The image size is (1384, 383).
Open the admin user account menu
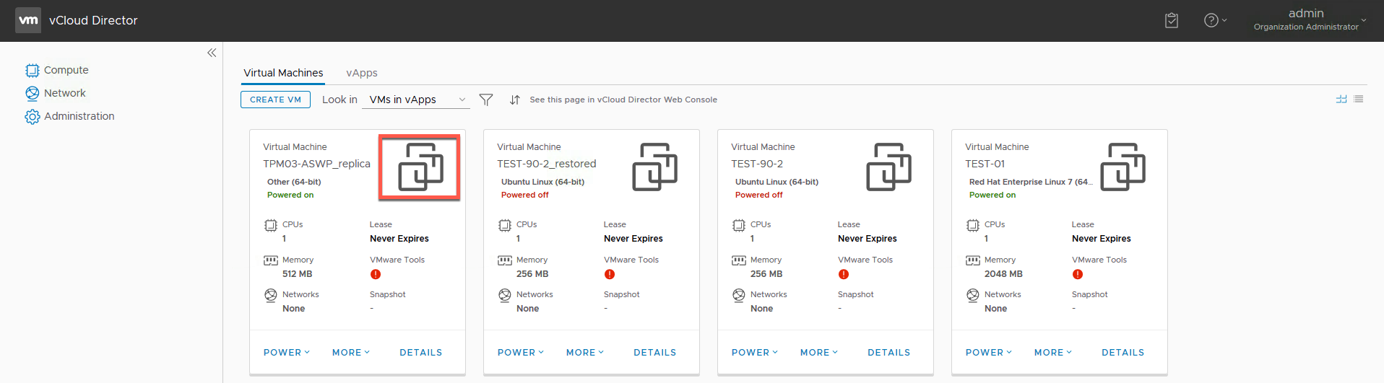[1310, 20]
